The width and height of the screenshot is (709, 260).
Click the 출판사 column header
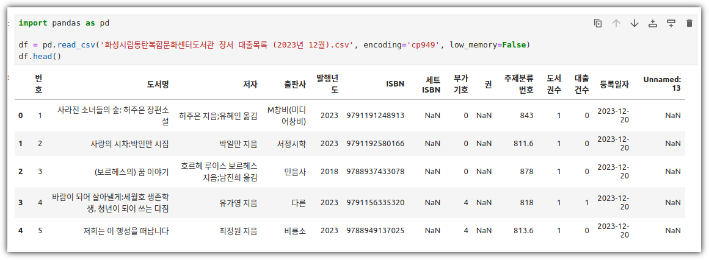[295, 83]
